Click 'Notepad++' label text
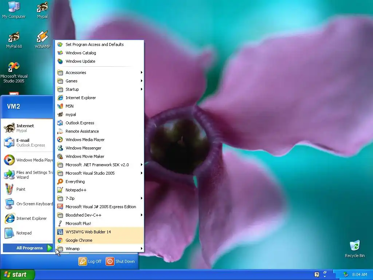Viewport: 373px width, 280px height. (76, 190)
